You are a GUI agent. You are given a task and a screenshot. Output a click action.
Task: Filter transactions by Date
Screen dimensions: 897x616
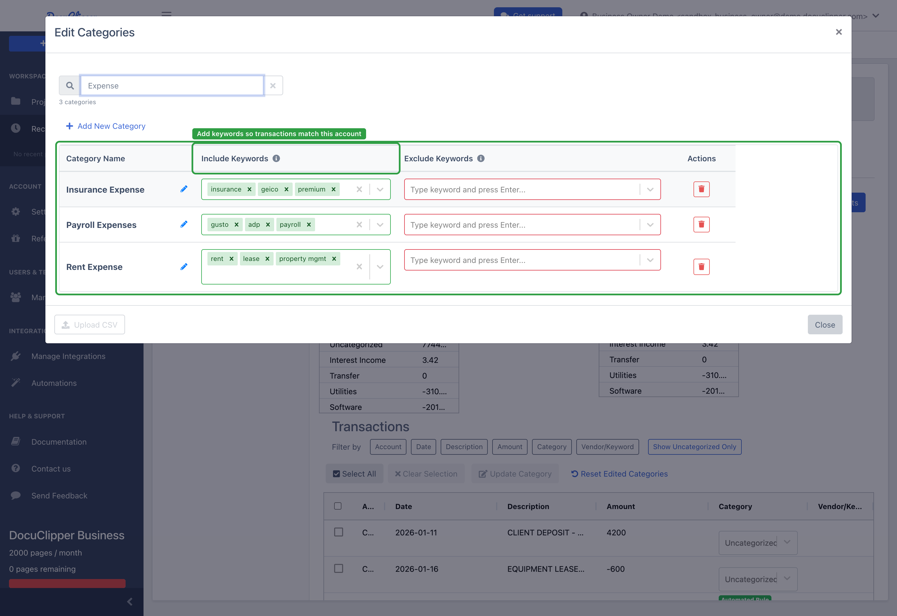click(x=423, y=447)
